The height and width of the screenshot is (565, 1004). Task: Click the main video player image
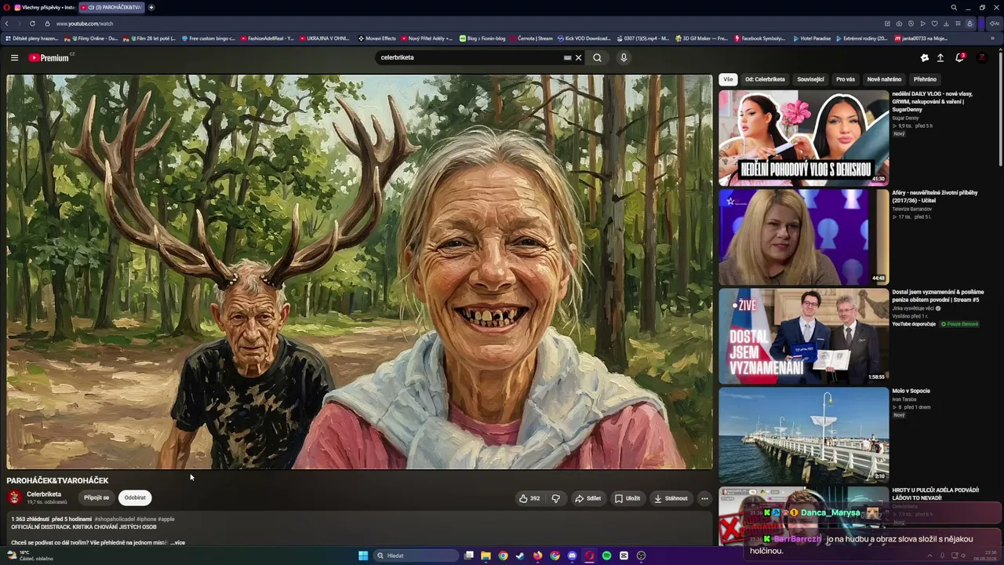[360, 272]
